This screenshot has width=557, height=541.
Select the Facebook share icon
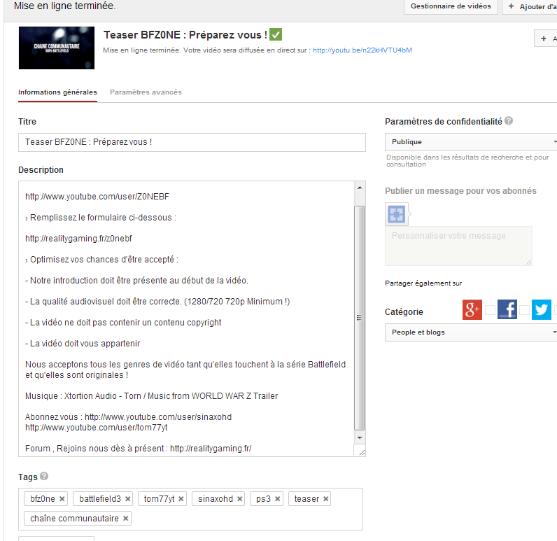point(507,309)
